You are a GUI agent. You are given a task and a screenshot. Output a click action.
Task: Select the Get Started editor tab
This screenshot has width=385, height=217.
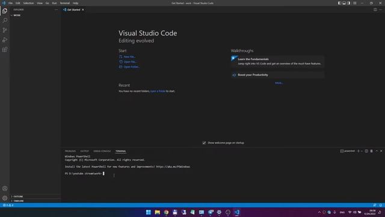(73, 10)
